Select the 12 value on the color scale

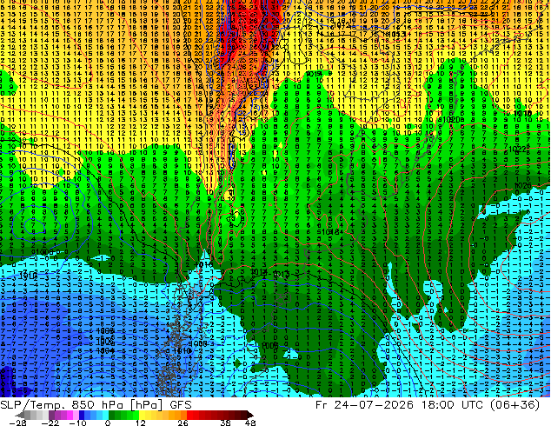point(141,423)
